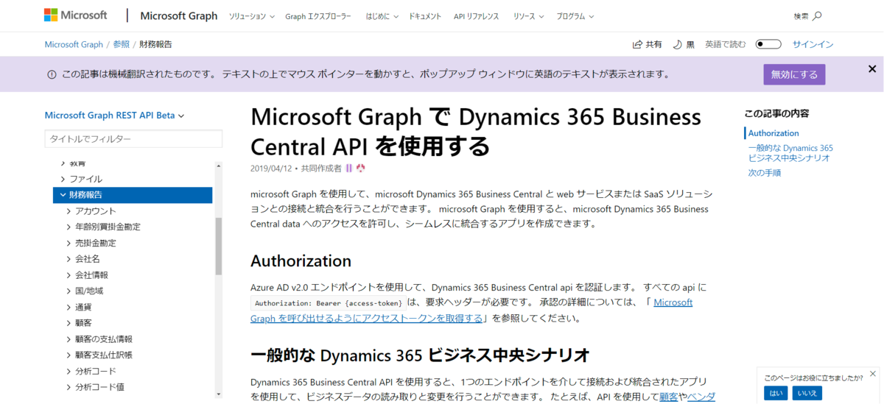Jump to 一般的な Dynamics 365 ビジネス中央シナリオ section link
Screen dimensions: 884x404
pos(790,153)
